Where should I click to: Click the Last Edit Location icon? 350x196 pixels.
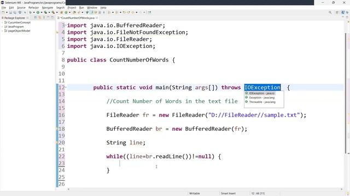(124, 13)
